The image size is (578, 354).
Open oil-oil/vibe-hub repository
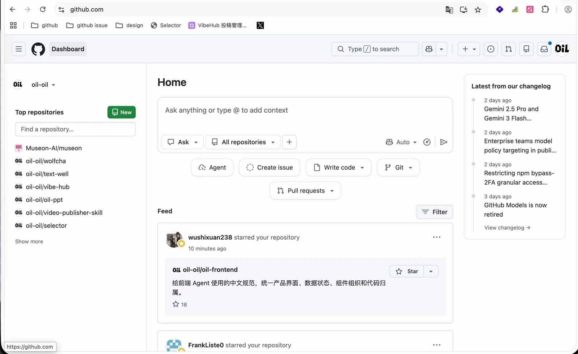click(47, 187)
